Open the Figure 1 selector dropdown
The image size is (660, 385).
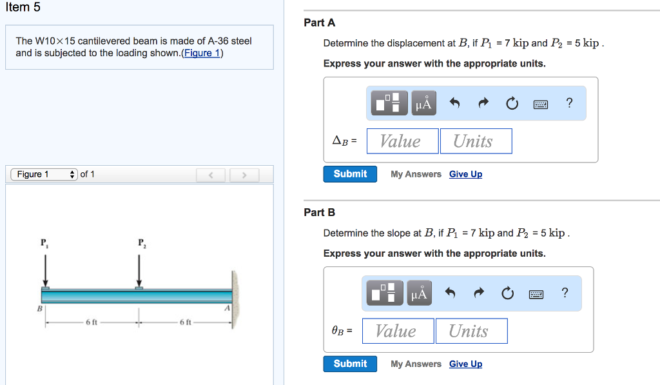pos(44,174)
